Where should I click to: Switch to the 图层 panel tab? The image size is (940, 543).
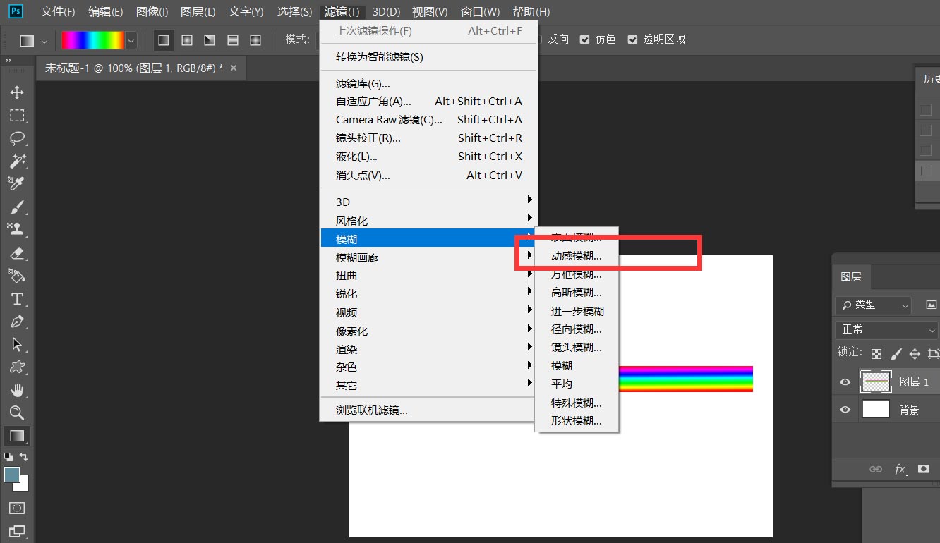(851, 276)
